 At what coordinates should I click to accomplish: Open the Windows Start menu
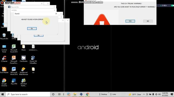[2, 94]
